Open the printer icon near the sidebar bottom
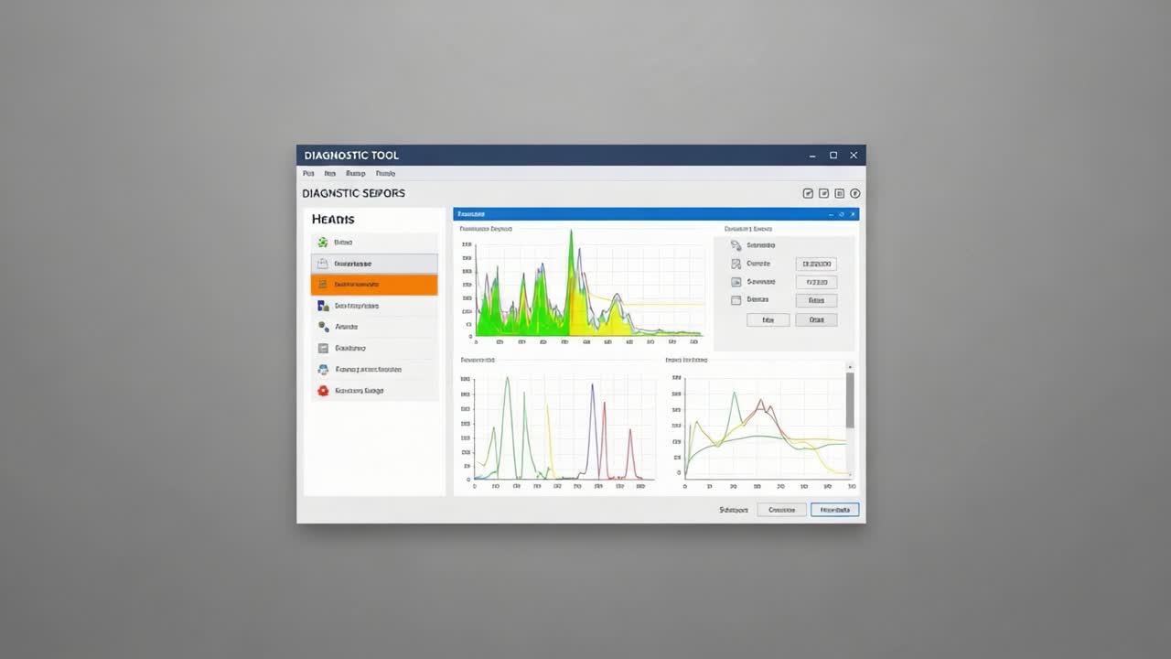The width and height of the screenshot is (1171, 659). coord(322,369)
